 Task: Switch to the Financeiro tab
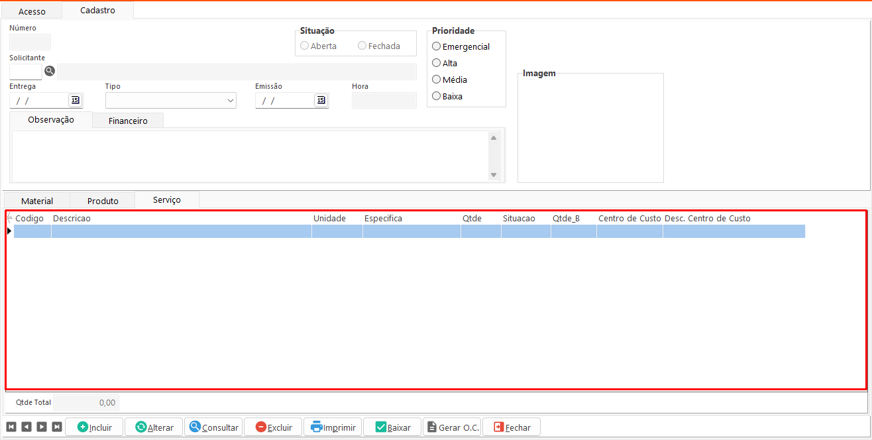(x=128, y=121)
